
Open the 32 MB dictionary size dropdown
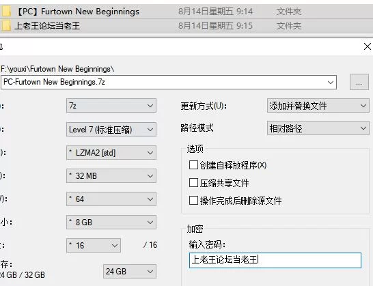111,176
